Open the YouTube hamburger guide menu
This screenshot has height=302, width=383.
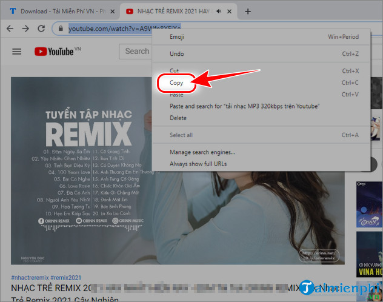point(16,52)
